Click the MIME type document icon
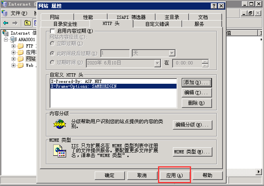This screenshot has height=186, width=264. coord(59,151)
